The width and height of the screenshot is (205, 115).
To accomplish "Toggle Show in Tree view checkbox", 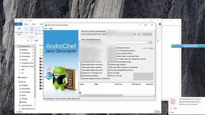I will pyautogui.click(x=108, y=76).
